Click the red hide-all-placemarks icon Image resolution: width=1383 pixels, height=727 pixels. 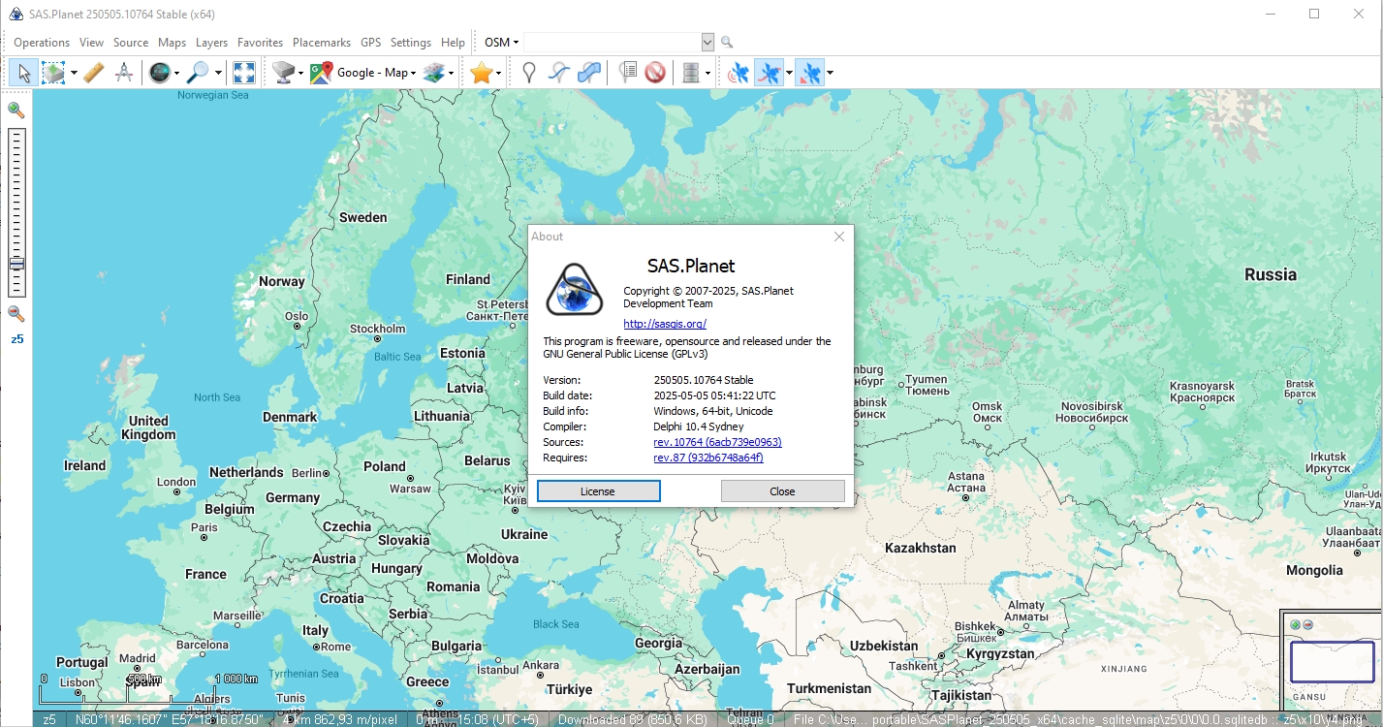pyautogui.click(x=655, y=73)
